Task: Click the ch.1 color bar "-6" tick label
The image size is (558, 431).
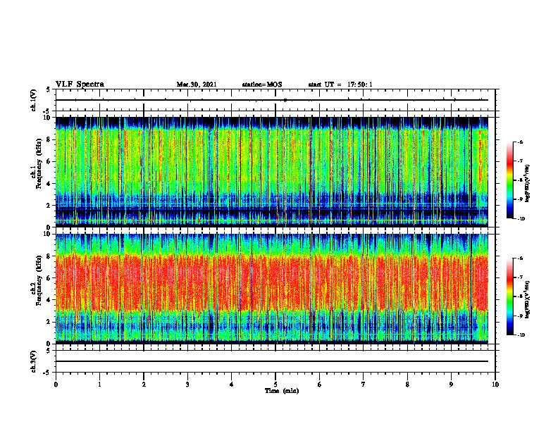Action: coord(521,142)
